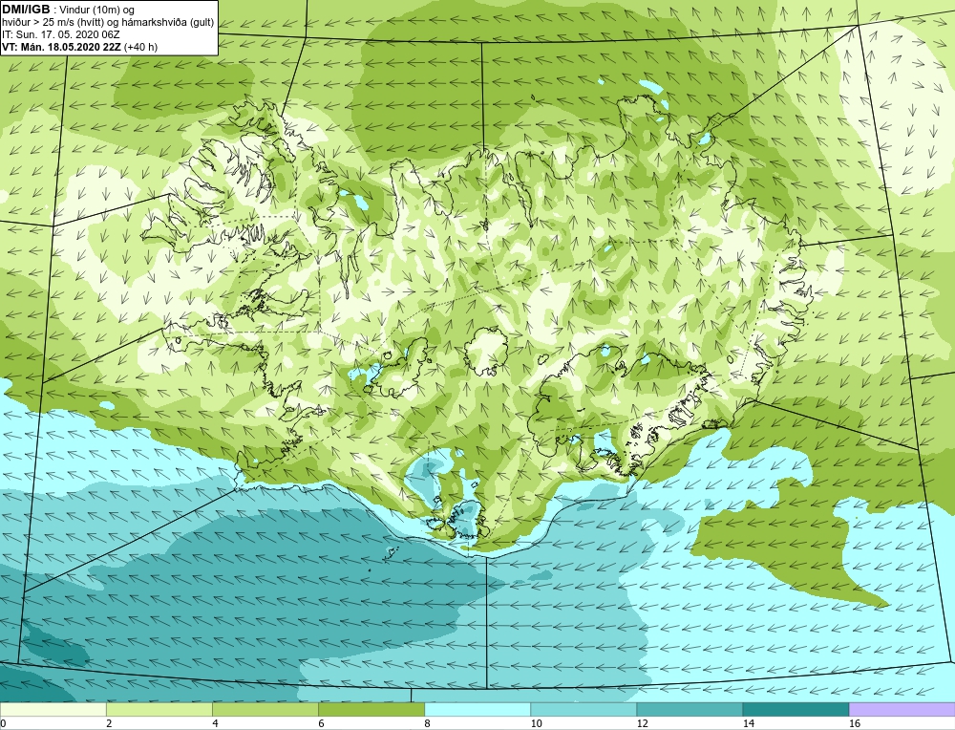Click the purple swatch above 16 in the legend
This screenshot has height=730, width=955.
[902, 709]
